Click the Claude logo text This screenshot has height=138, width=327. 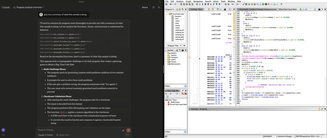coord(6,7)
